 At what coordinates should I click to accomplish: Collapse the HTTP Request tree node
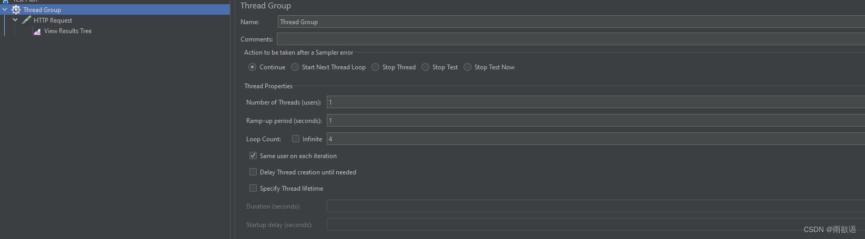coord(15,20)
